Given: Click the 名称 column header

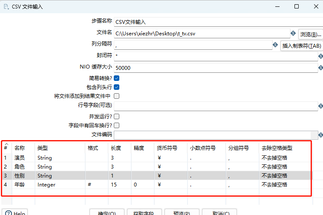Looking at the screenshot, I should (23, 148).
